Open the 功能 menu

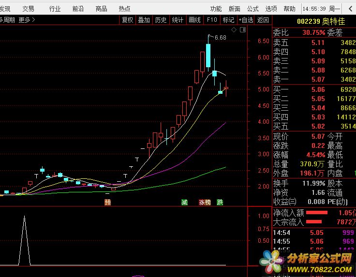(x=216, y=9)
